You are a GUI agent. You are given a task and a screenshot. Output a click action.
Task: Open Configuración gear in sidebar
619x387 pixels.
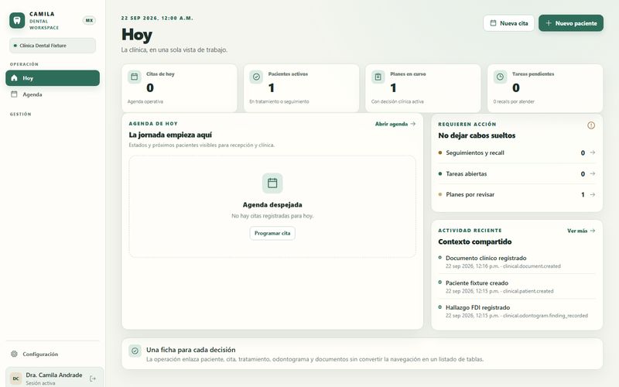pyautogui.click(x=14, y=354)
